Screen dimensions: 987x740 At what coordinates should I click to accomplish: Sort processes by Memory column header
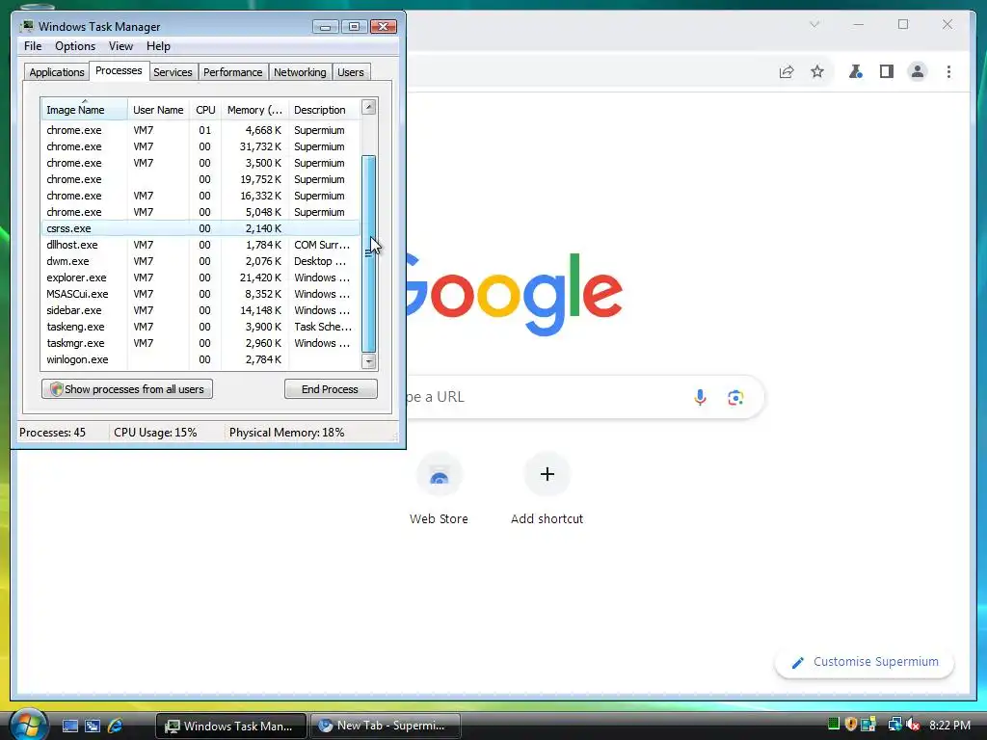[x=254, y=110]
